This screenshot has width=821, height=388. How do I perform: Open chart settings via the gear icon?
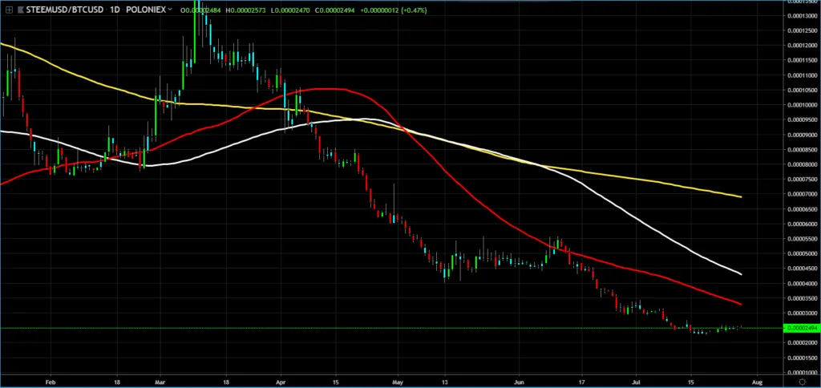pos(801,382)
